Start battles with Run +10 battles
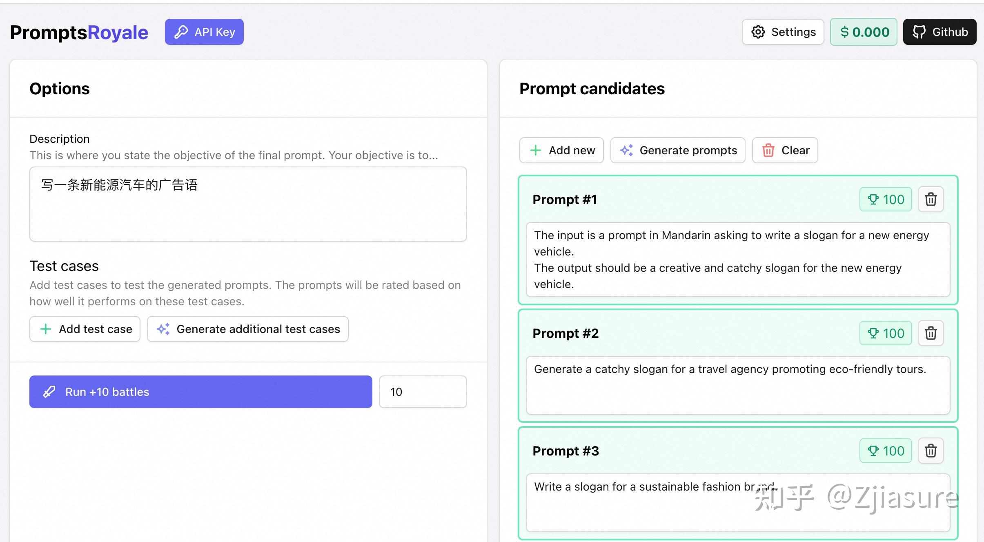 point(200,392)
